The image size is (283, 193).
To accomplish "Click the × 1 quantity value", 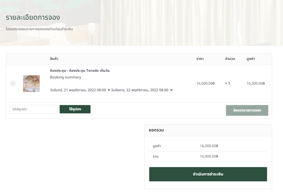I will (x=227, y=83).
